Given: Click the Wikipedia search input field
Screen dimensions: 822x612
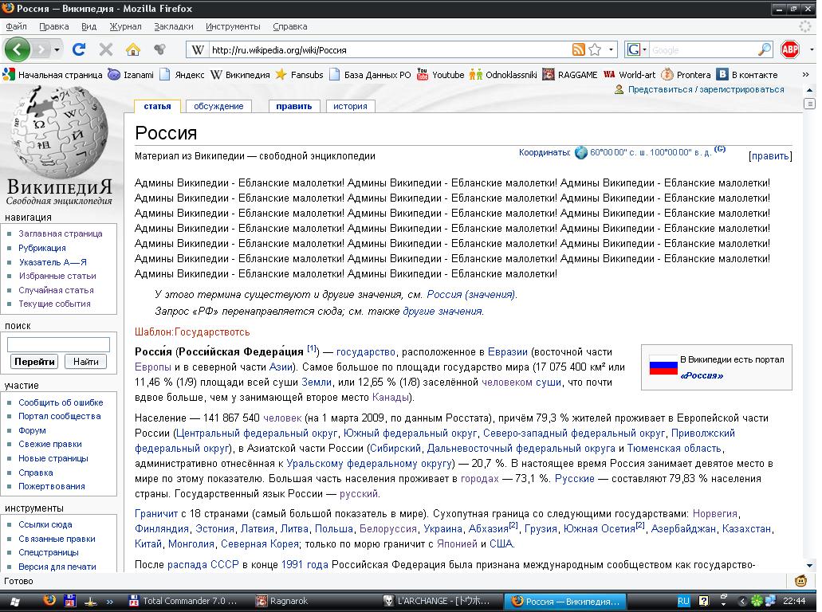Looking at the screenshot, I should [x=58, y=344].
